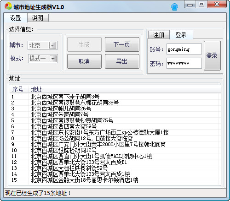The height and width of the screenshot is (201, 230).
Task: Select row 广安门外大街荣丰2008小区 address
Action: tap(115, 144)
